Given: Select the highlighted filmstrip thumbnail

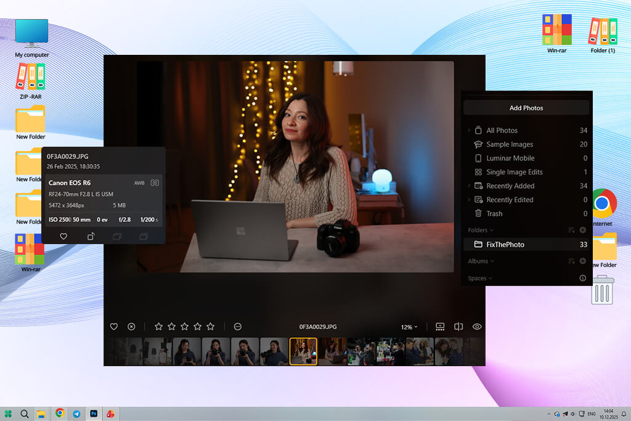Looking at the screenshot, I should click(303, 351).
